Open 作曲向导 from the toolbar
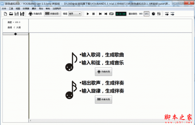 pyautogui.click(x=35, y=14)
